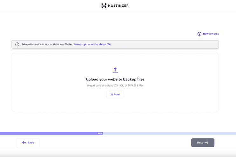Proceed with the Next button
236x157 pixels.
pos(203,143)
